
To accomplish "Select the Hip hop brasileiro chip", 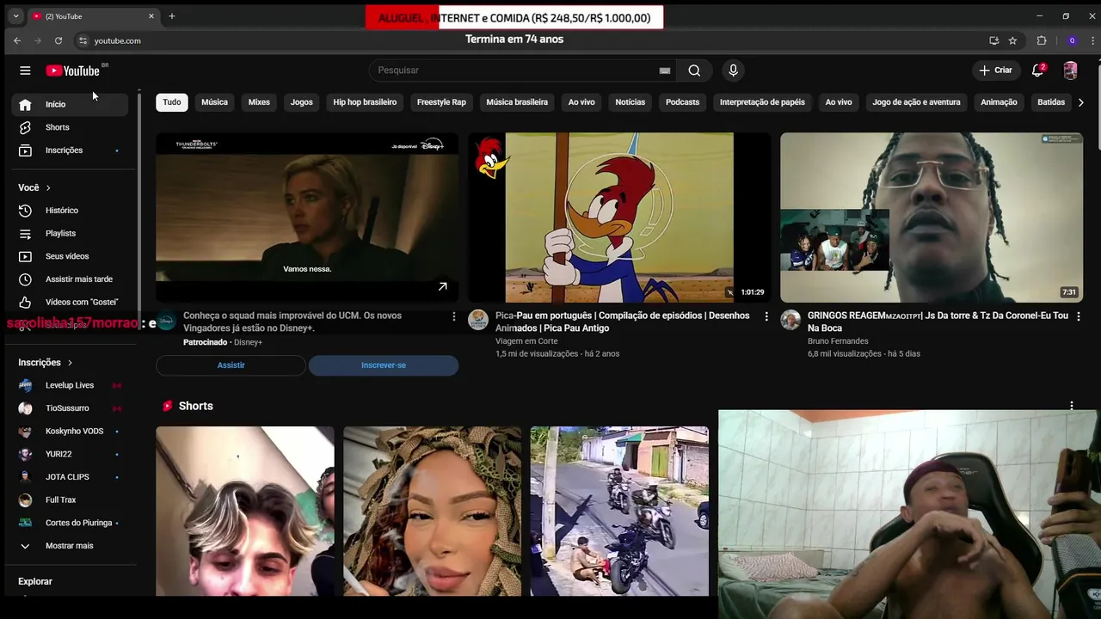I will [x=365, y=102].
